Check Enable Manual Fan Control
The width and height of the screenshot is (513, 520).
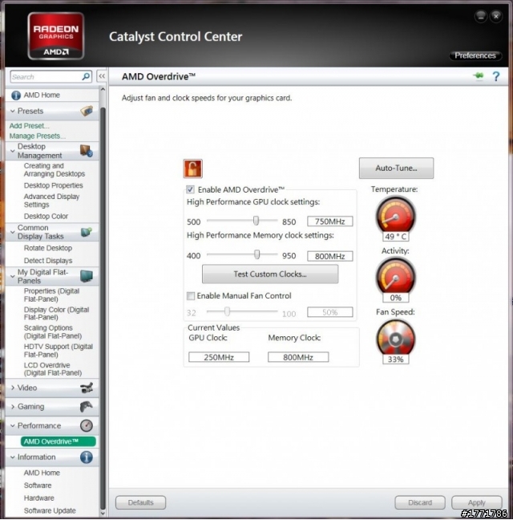[x=191, y=295]
